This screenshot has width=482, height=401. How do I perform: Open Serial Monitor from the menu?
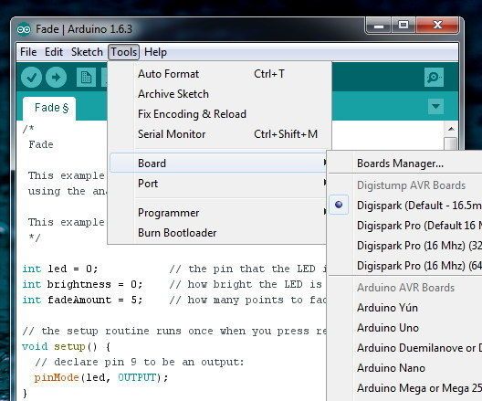pyautogui.click(x=220, y=134)
